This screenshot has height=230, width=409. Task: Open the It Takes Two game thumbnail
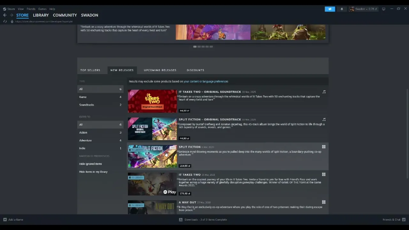152,184
